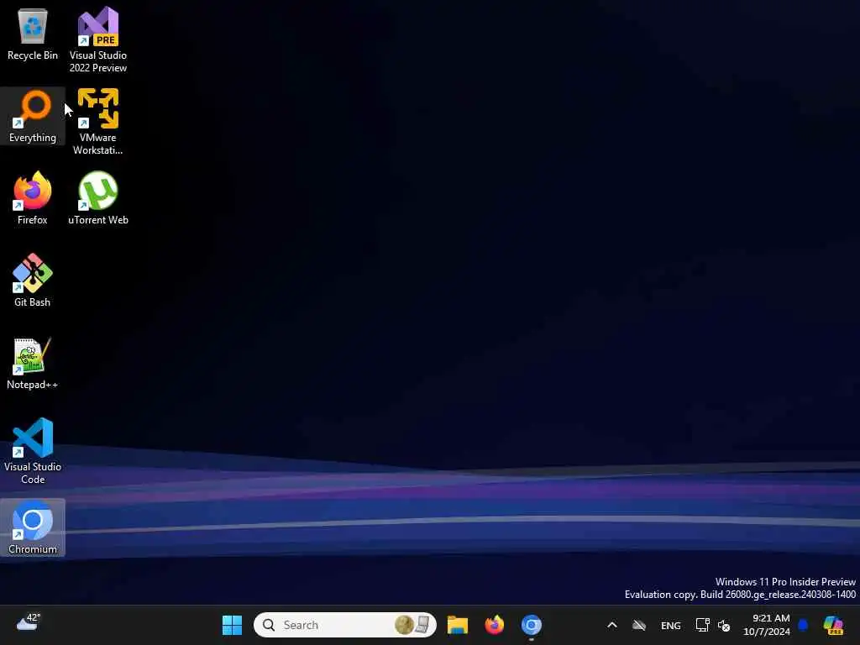Open the ENG language switcher
Image resolution: width=860 pixels, height=645 pixels.
(x=671, y=625)
